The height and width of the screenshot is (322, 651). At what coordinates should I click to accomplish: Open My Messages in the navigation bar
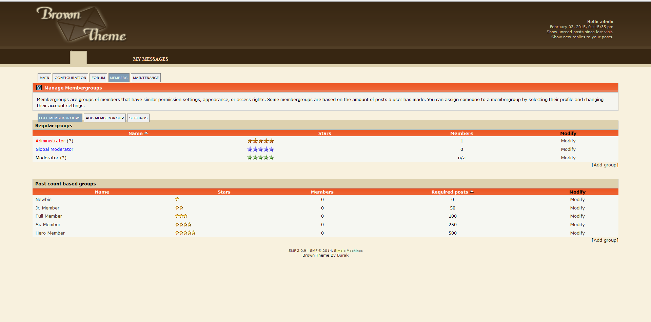(x=151, y=59)
